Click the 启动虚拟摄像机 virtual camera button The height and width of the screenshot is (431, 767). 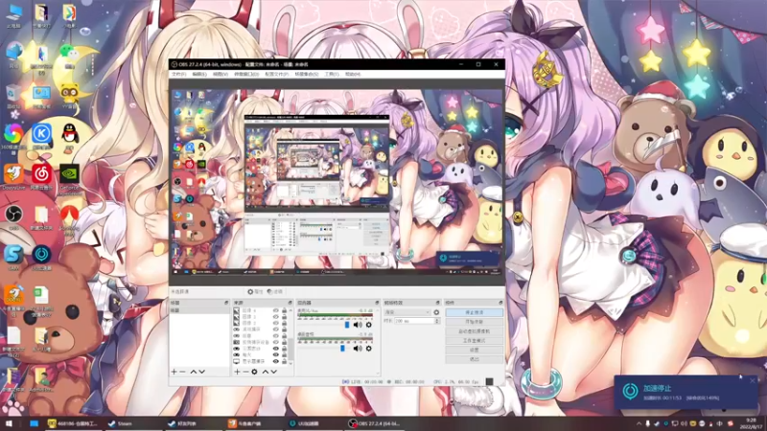[x=474, y=331]
